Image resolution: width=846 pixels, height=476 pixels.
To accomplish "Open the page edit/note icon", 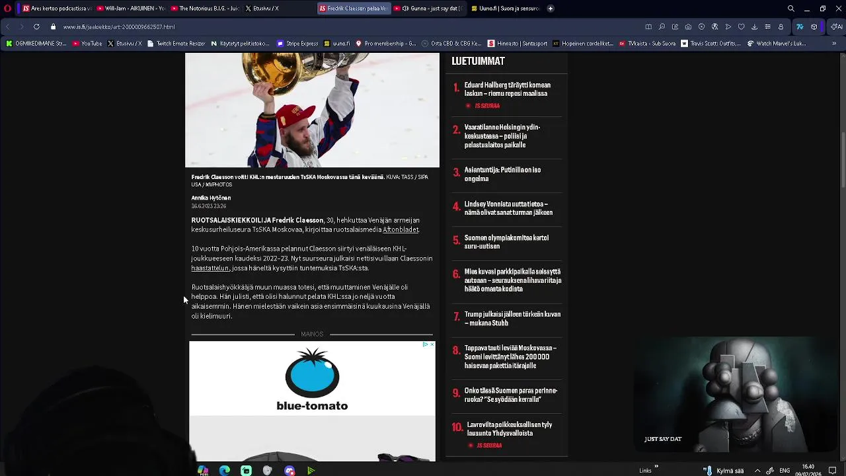I will point(675,27).
